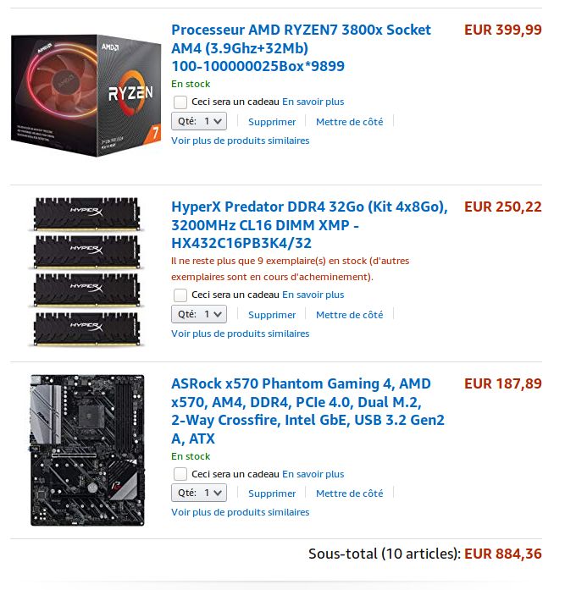Viewport: 565px width, 590px height.
Task: Expand the Qté dropdown for HyperX RAM
Action: 199,315
